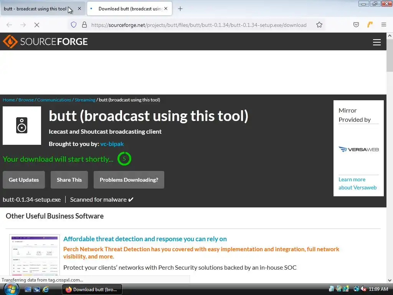
Task: Click the Get Updates button
Action: point(24,180)
